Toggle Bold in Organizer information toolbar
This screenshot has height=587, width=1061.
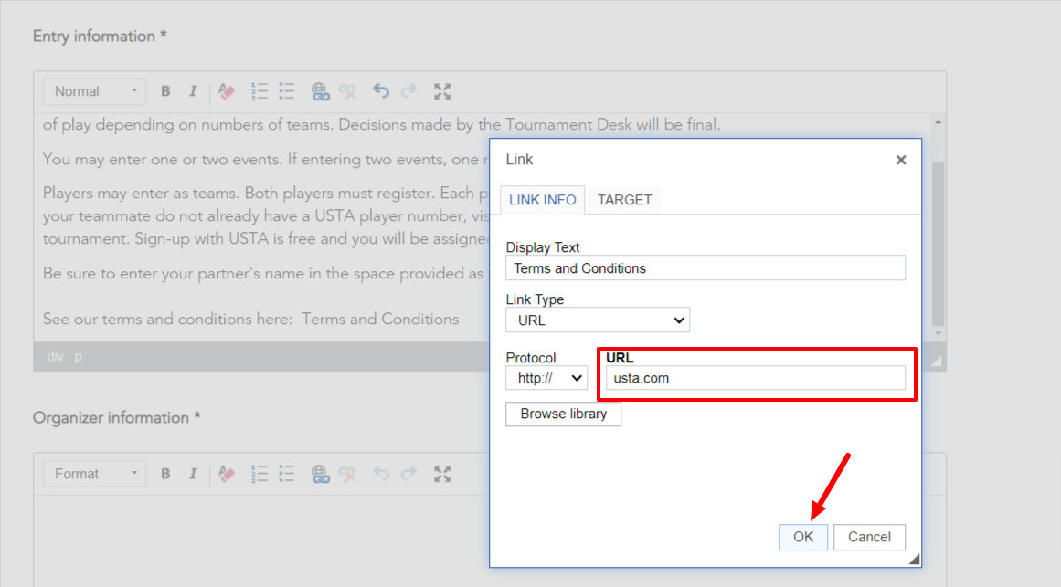[165, 474]
